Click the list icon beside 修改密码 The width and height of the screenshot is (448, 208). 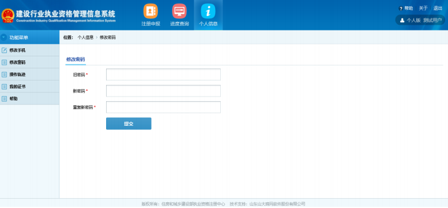click(x=4, y=62)
